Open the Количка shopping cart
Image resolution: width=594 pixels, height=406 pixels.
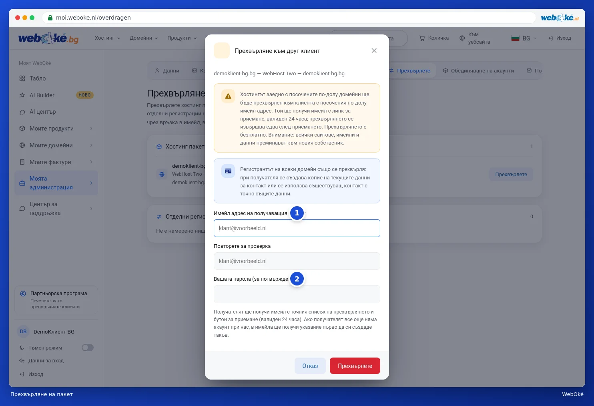point(434,38)
